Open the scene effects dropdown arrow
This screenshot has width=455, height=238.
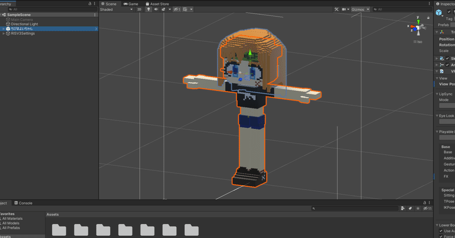pyautogui.click(x=169, y=9)
